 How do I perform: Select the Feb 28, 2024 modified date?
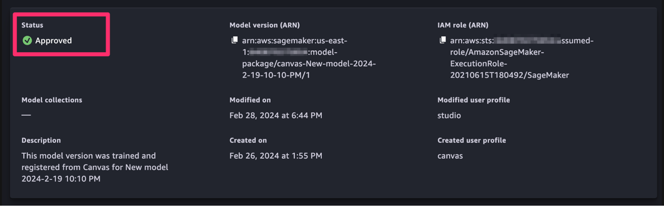tap(275, 115)
